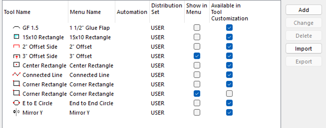Click the Mirror Y tool icon
This screenshot has height=128, width=326.
click(x=16, y=112)
